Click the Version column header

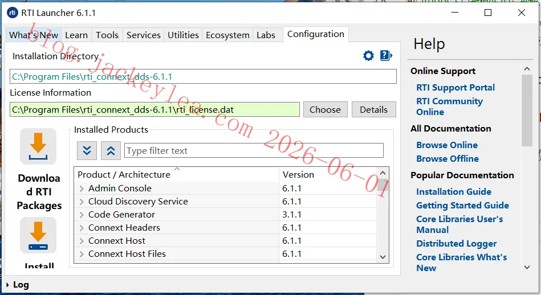coord(328,174)
